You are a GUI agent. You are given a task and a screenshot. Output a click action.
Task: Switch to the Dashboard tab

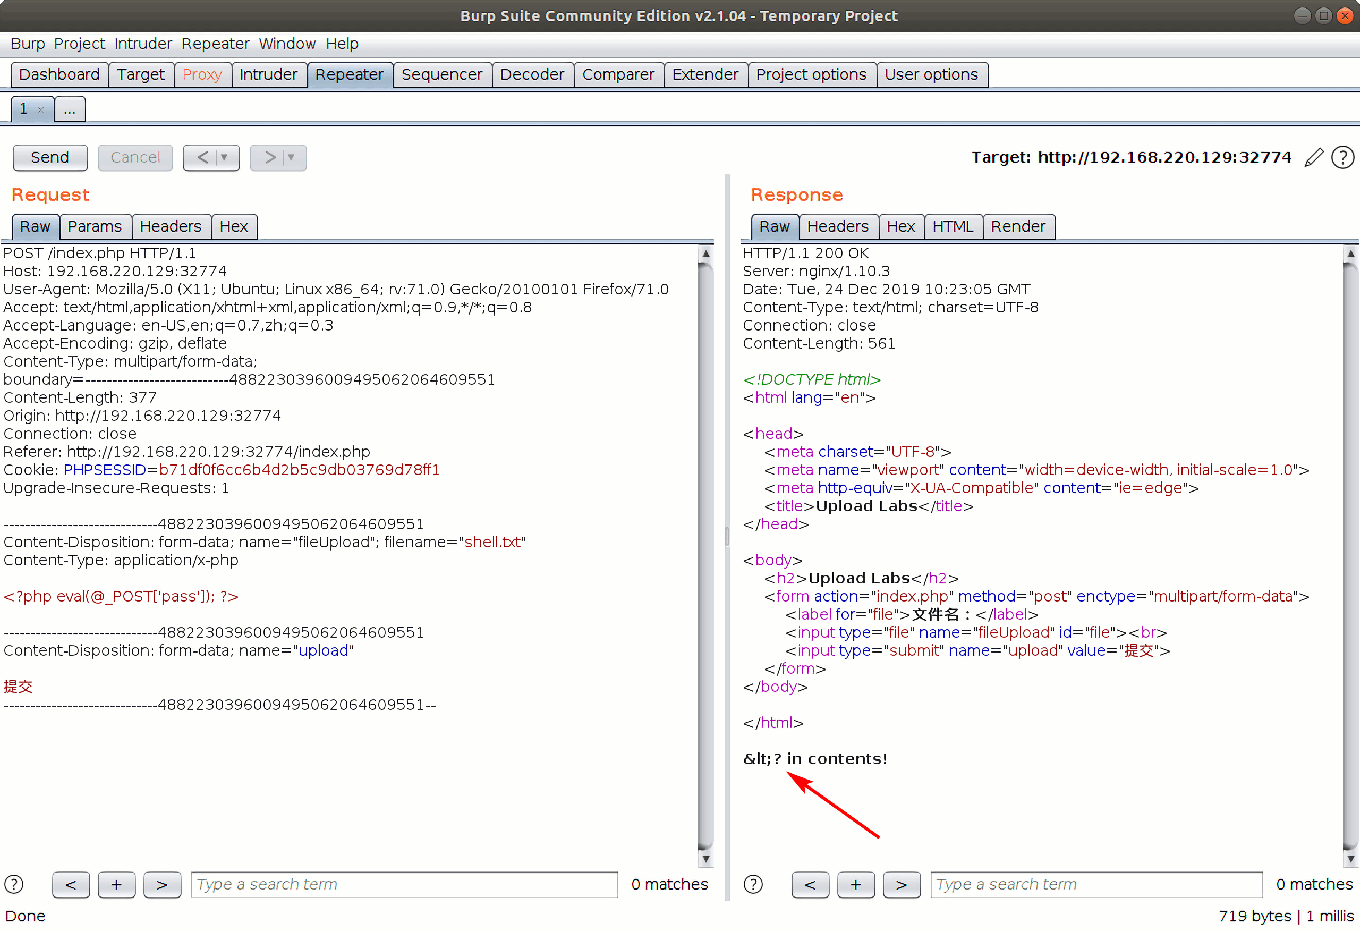[59, 75]
